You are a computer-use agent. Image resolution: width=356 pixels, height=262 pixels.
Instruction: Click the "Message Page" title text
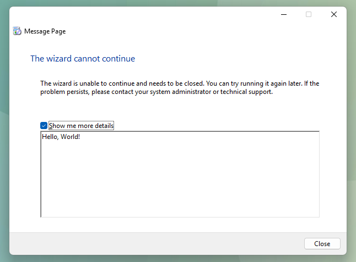point(45,31)
